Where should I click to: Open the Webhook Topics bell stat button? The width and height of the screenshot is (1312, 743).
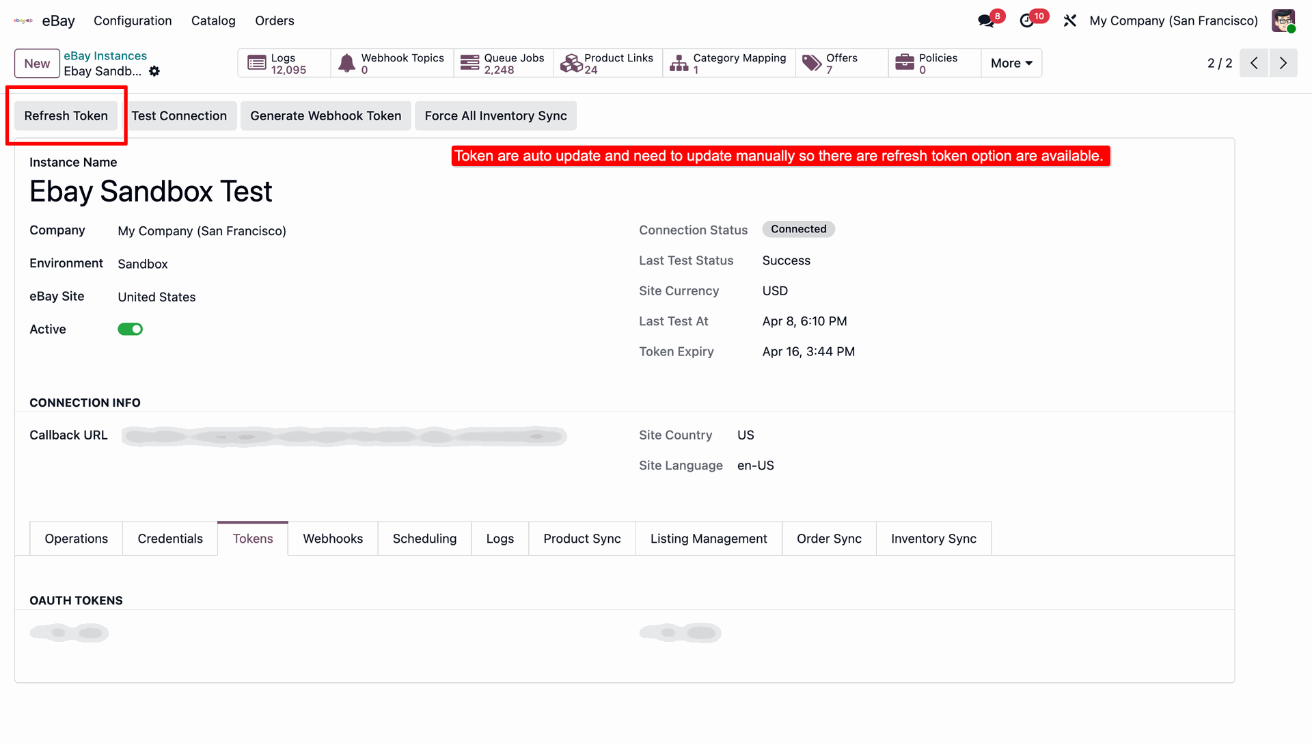pyautogui.click(x=392, y=63)
